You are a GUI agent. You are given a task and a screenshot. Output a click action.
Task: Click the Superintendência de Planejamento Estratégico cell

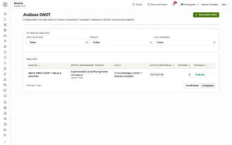[89, 73]
